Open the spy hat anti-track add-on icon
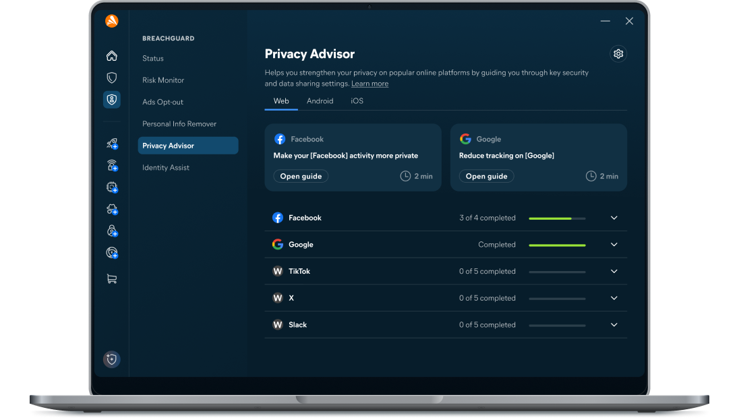 [112, 209]
